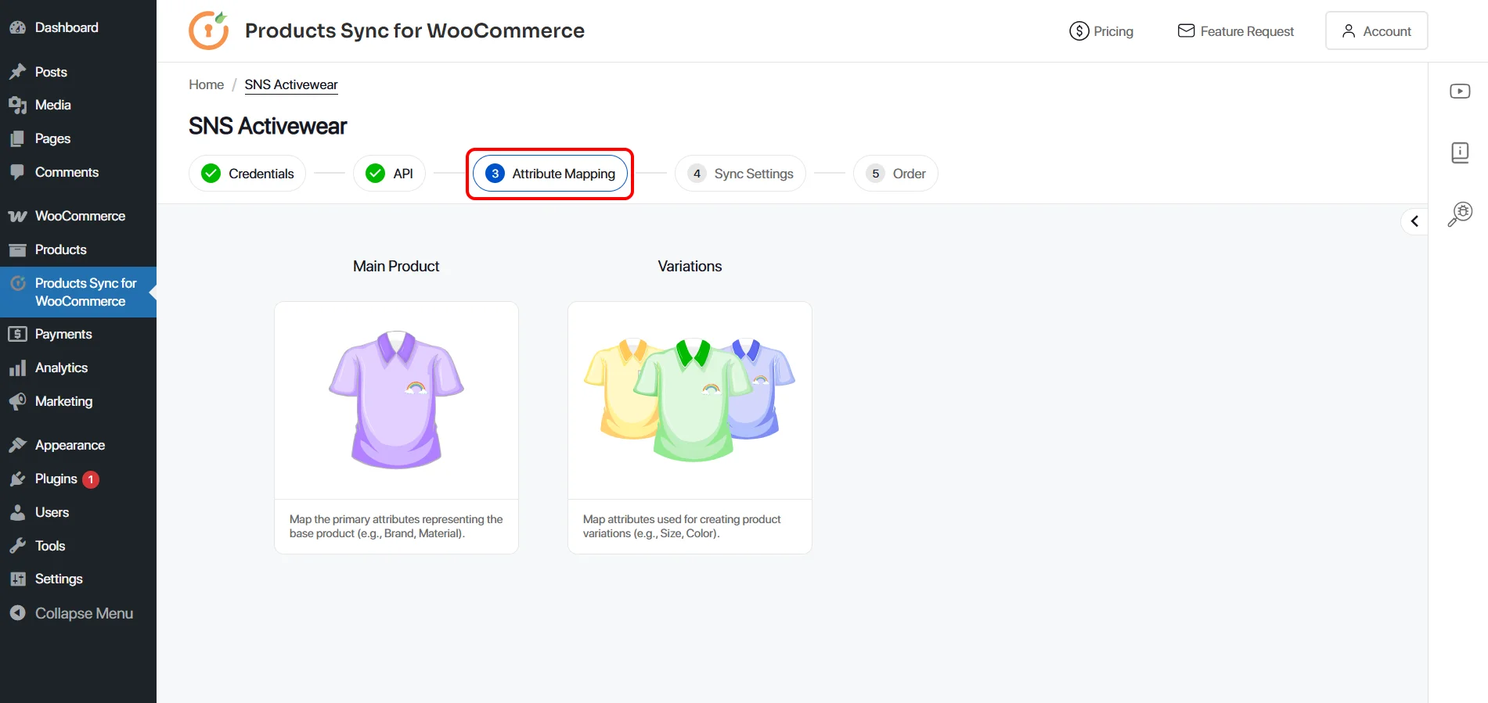Image resolution: width=1488 pixels, height=703 pixels.
Task: Click the Tools wrench icon
Action: point(17,546)
